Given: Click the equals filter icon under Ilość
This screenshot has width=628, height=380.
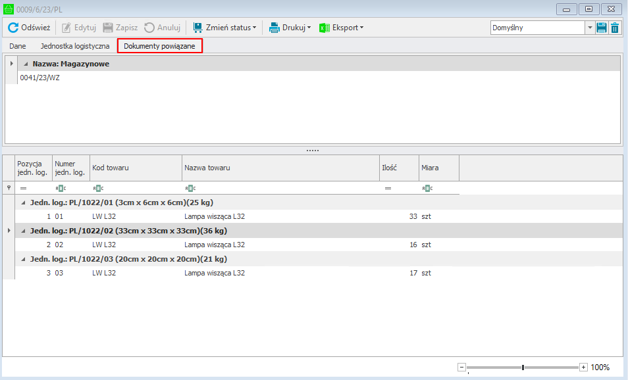Looking at the screenshot, I should point(388,189).
